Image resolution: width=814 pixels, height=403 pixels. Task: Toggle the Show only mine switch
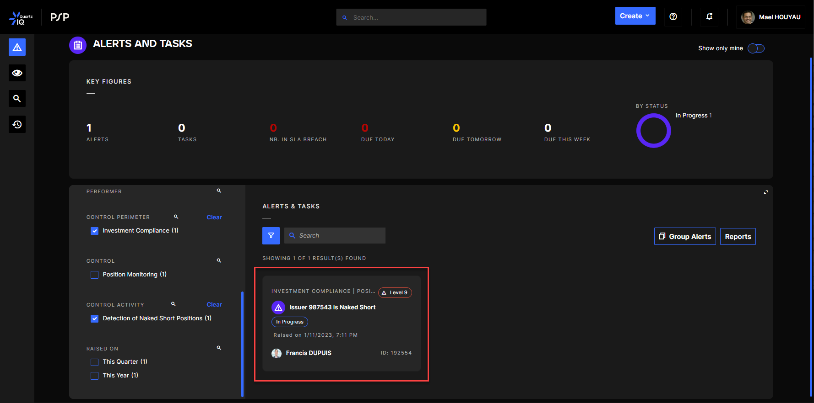pyautogui.click(x=756, y=48)
